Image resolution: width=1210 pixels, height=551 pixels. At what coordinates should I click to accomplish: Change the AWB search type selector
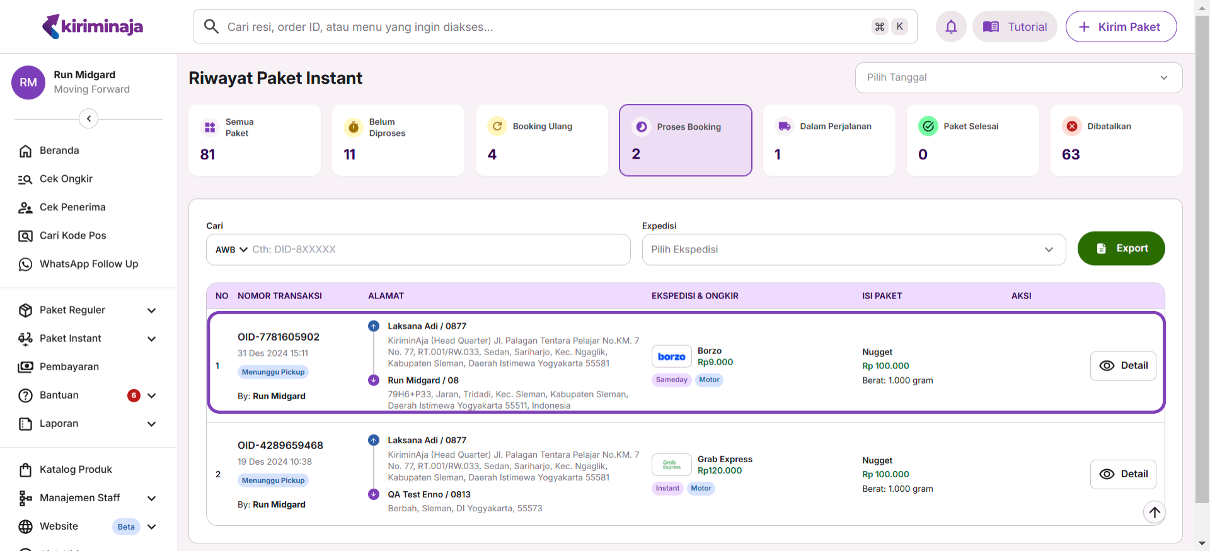231,249
